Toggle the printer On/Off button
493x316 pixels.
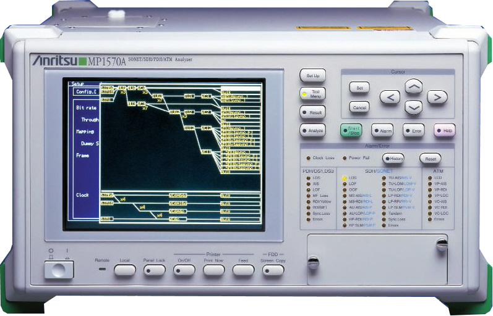pyautogui.click(x=184, y=270)
